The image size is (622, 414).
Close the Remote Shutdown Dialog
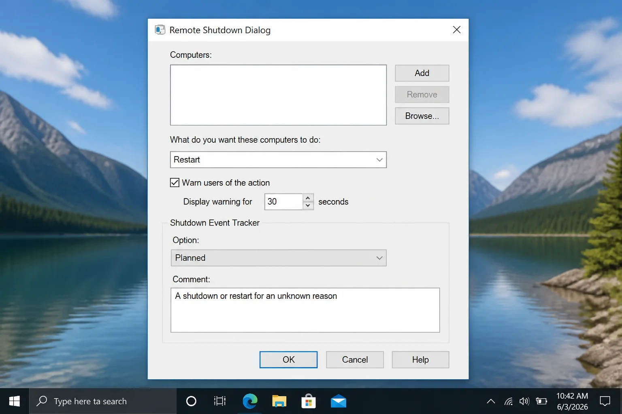click(x=457, y=30)
